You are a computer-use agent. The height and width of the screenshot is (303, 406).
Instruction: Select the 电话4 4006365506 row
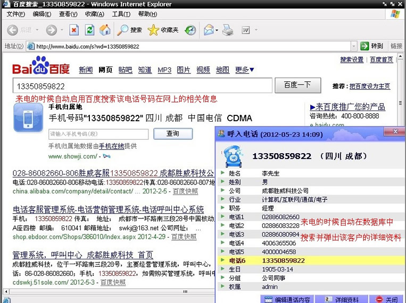click(311, 243)
